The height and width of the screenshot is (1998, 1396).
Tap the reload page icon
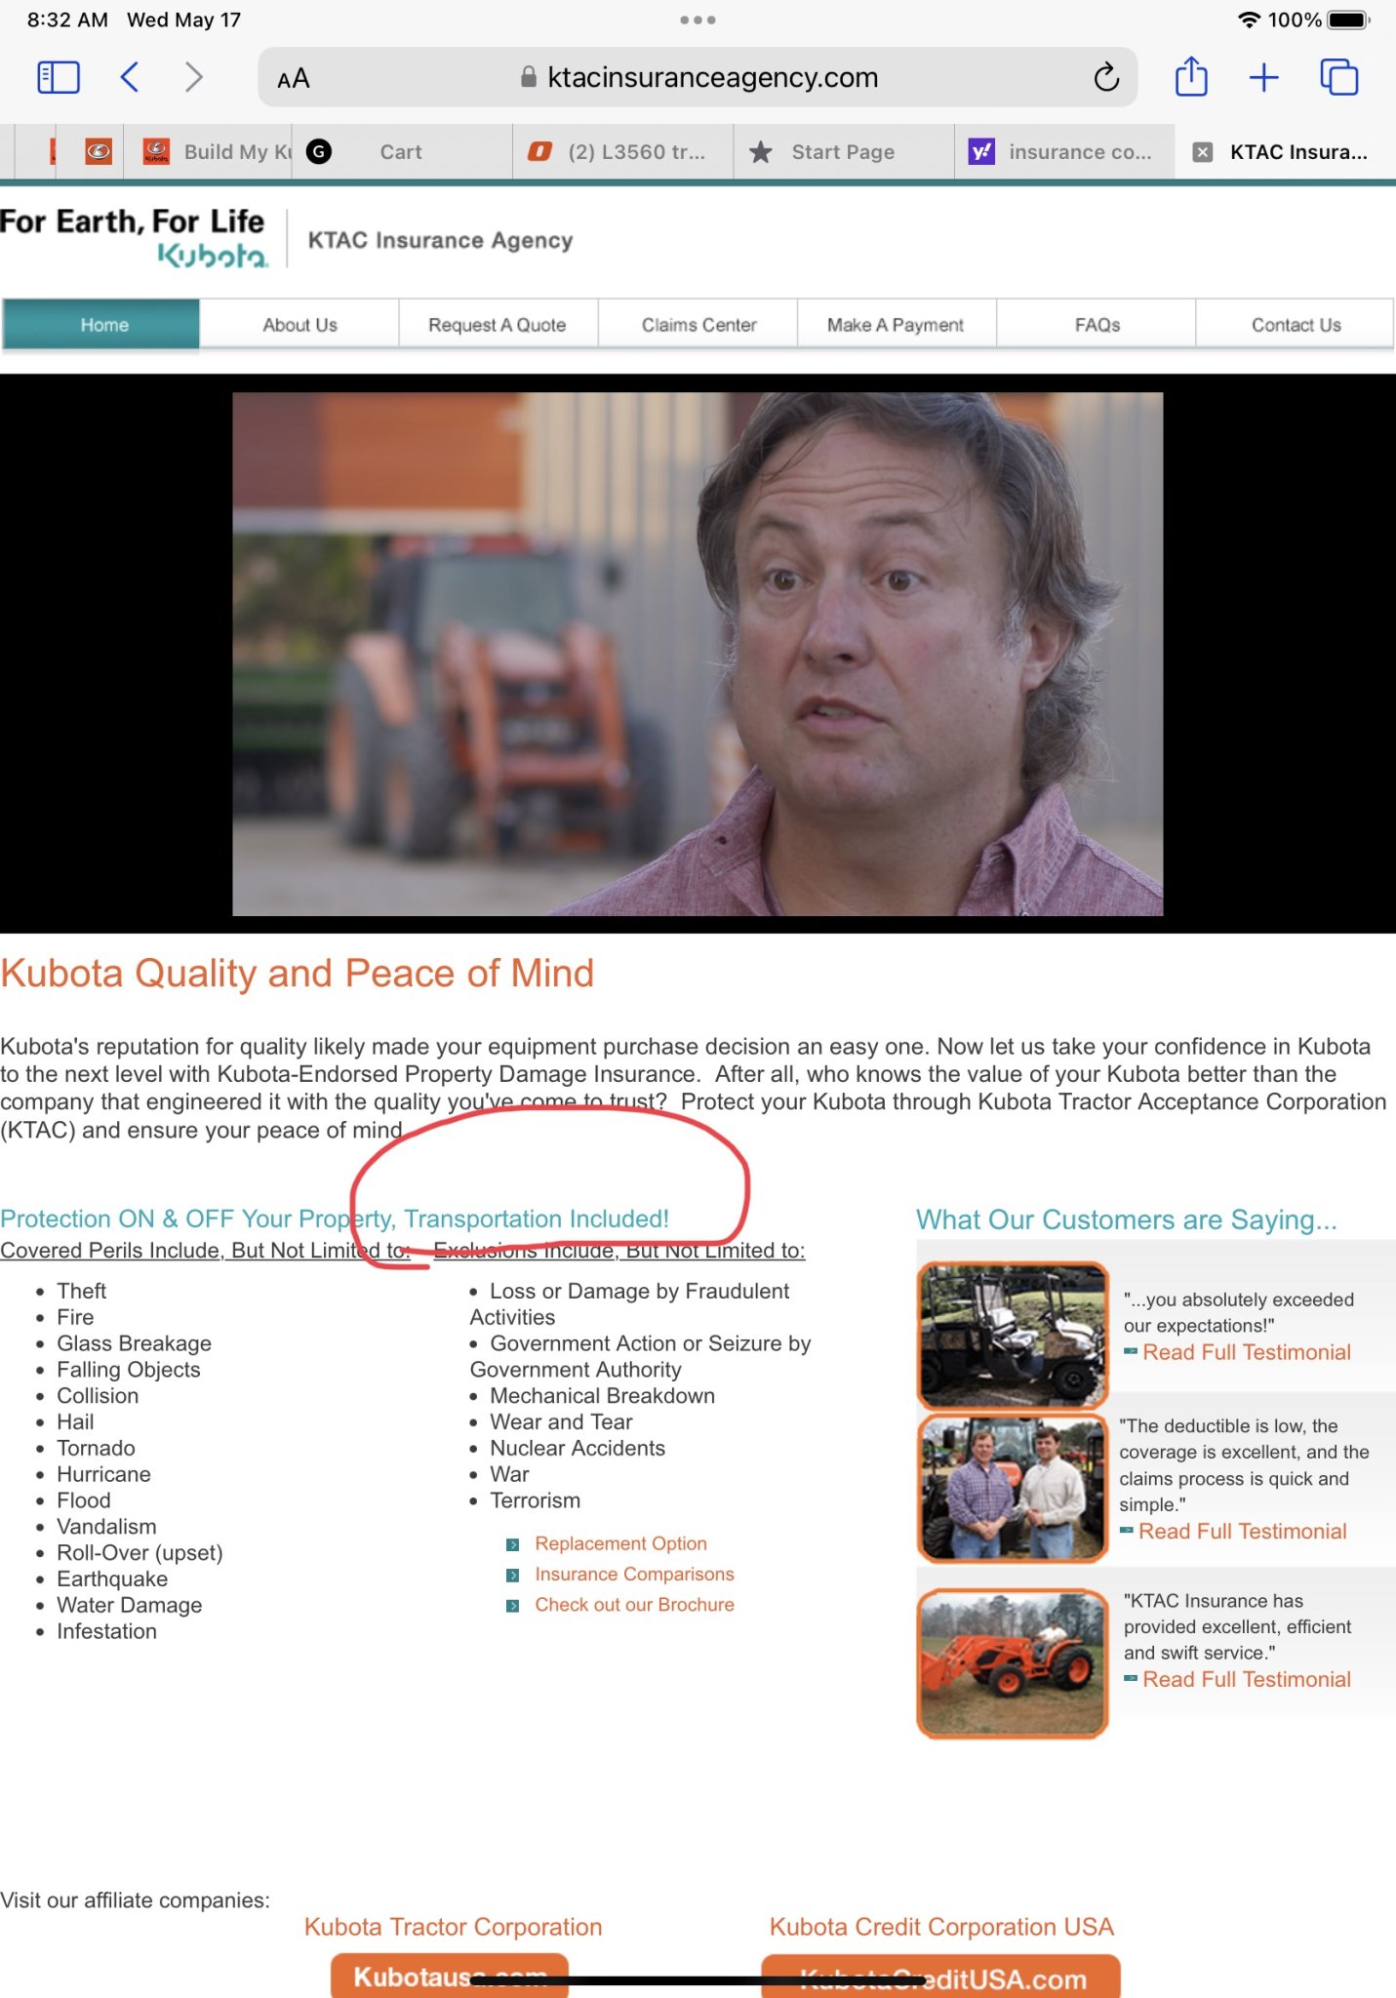[1106, 77]
